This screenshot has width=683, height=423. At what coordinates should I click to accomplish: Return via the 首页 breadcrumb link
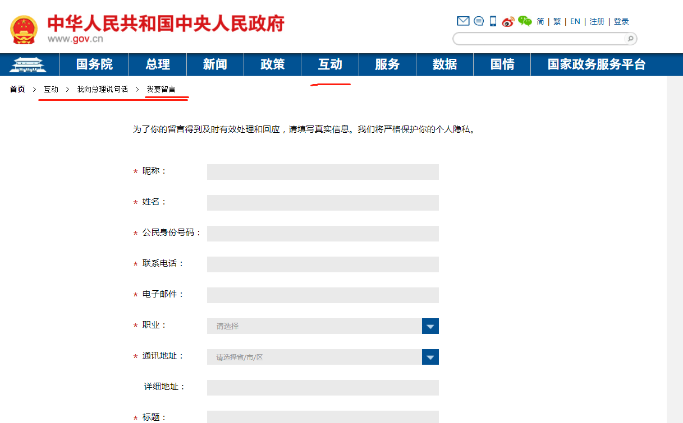pyautogui.click(x=17, y=89)
